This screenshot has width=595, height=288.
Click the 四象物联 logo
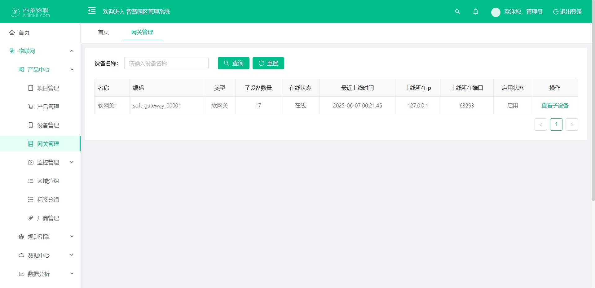click(30, 12)
